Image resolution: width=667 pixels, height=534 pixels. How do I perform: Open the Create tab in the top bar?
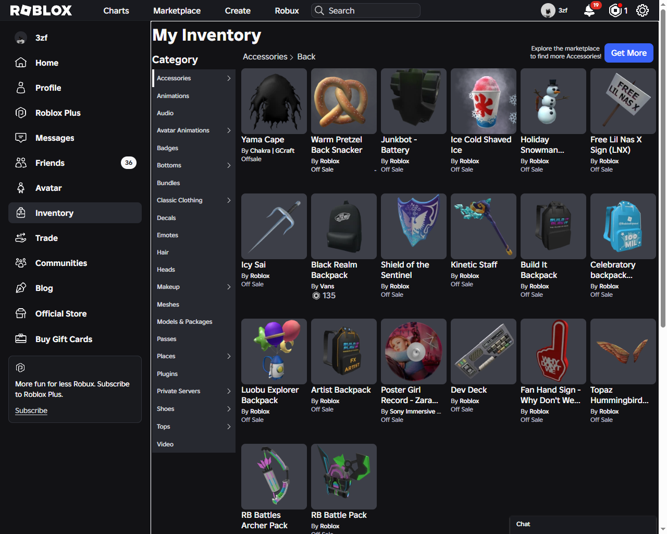coord(238,10)
